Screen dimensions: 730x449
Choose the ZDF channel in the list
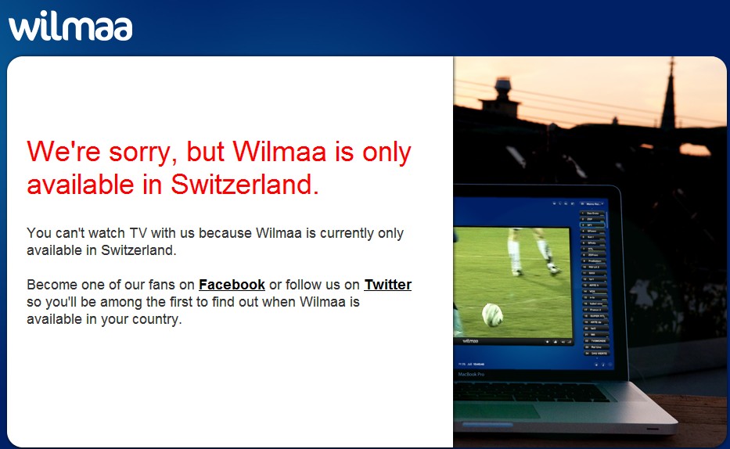pos(592,219)
